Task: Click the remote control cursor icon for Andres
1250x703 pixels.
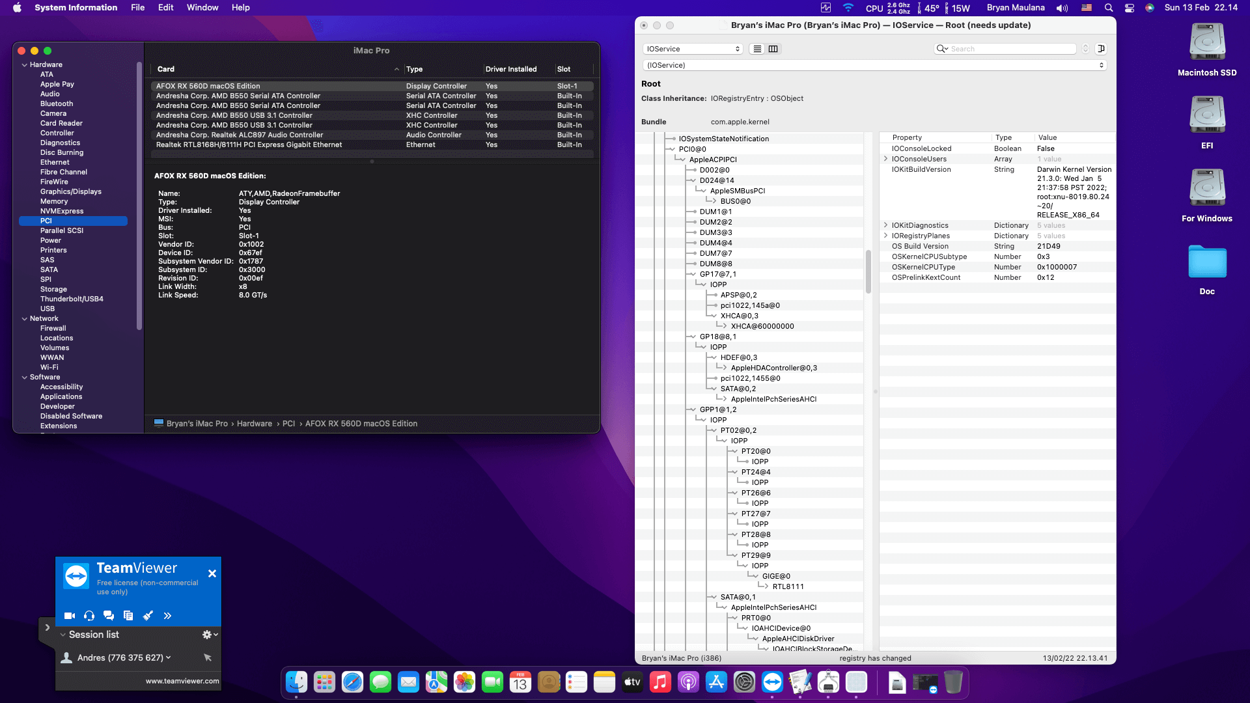Action: [208, 657]
